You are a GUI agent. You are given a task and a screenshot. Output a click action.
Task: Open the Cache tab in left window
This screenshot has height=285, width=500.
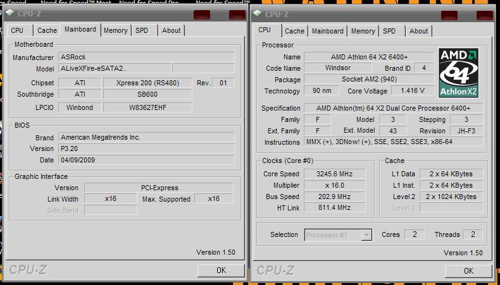click(x=47, y=30)
